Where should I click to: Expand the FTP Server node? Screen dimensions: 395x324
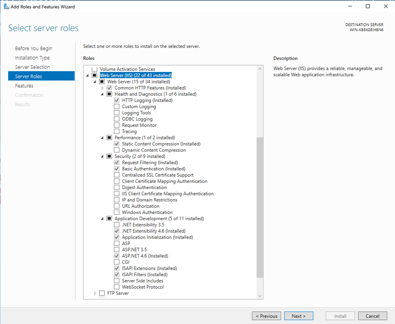(x=95, y=293)
